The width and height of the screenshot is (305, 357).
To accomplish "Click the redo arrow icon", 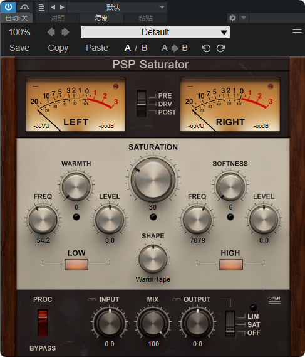I will [x=221, y=48].
